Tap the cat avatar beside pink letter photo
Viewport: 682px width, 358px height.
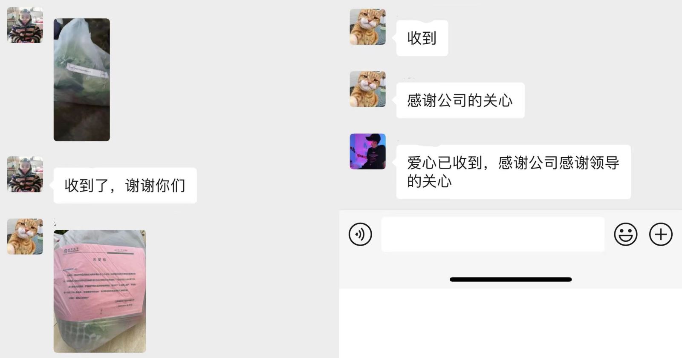25,237
